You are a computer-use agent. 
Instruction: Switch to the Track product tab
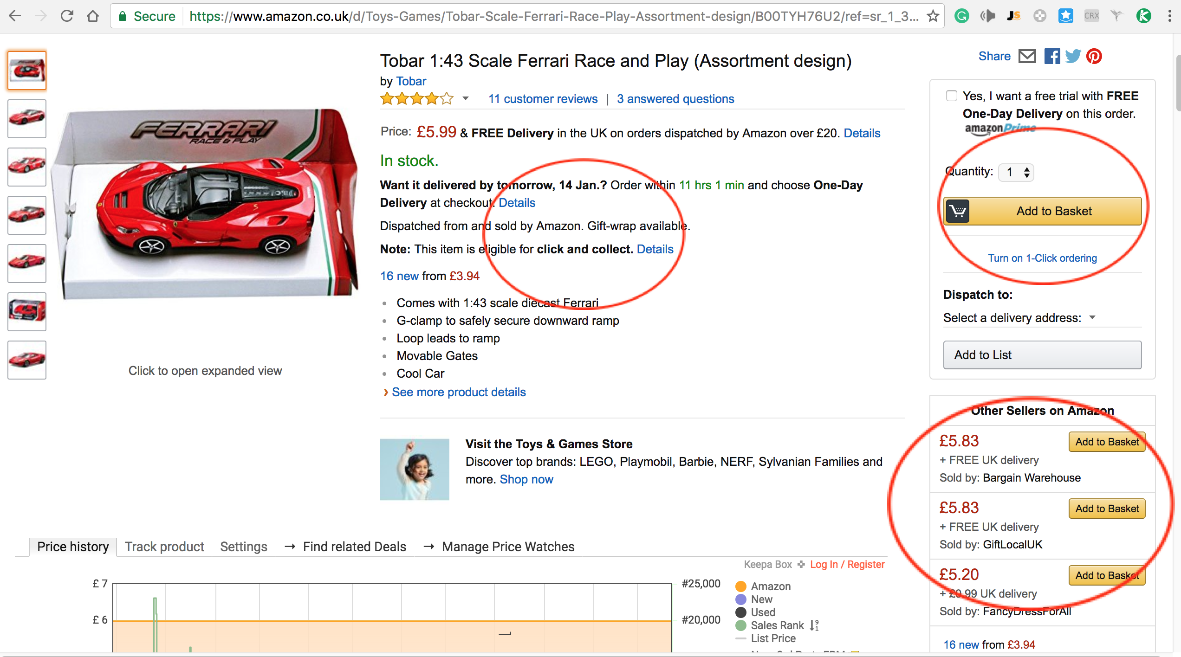tap(164, 547)
